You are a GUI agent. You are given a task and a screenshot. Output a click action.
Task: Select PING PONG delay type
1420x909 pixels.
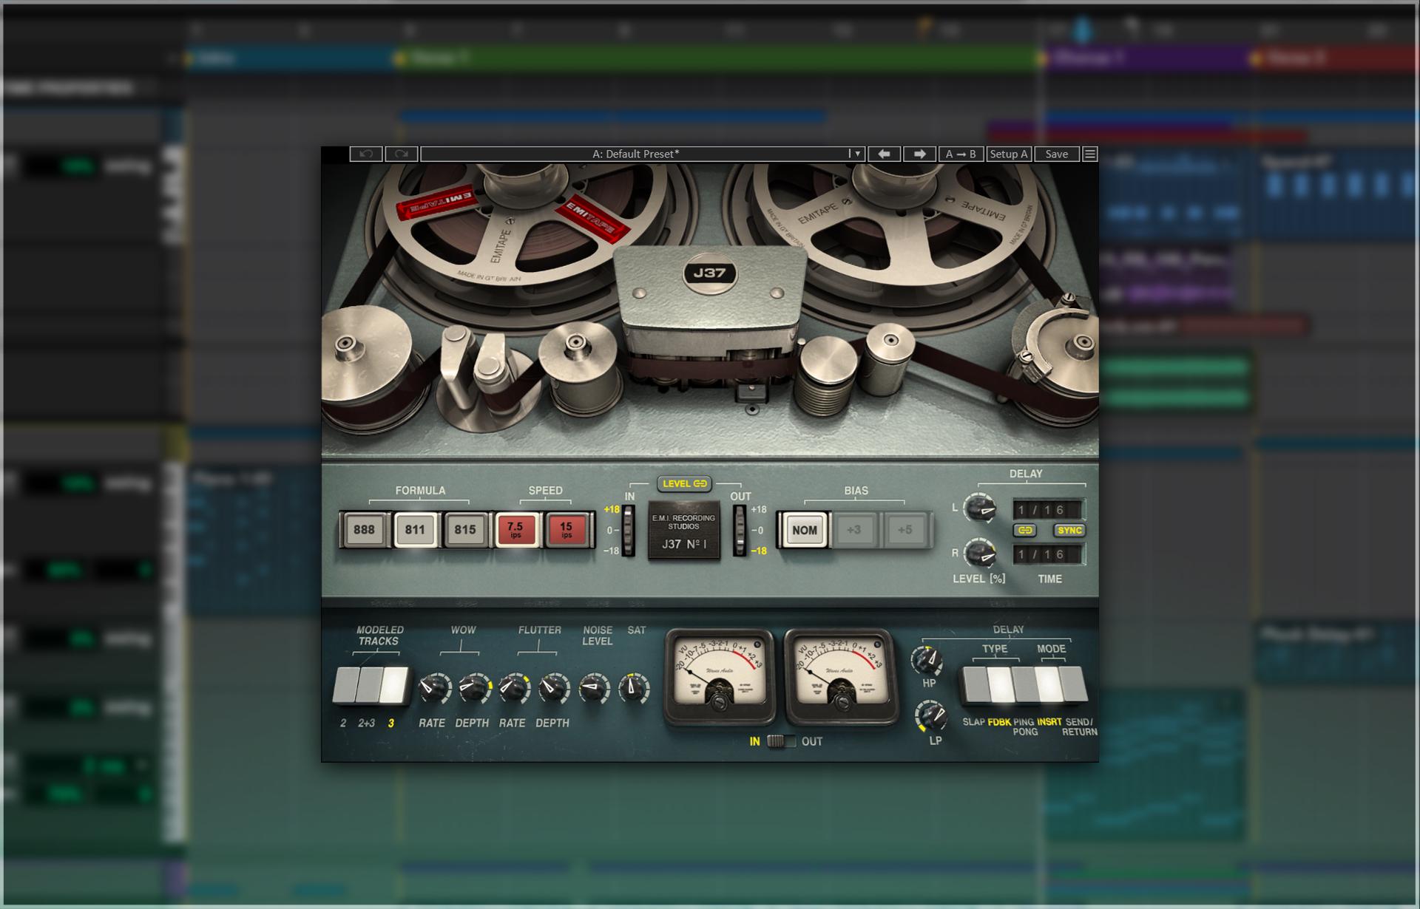1024,685
